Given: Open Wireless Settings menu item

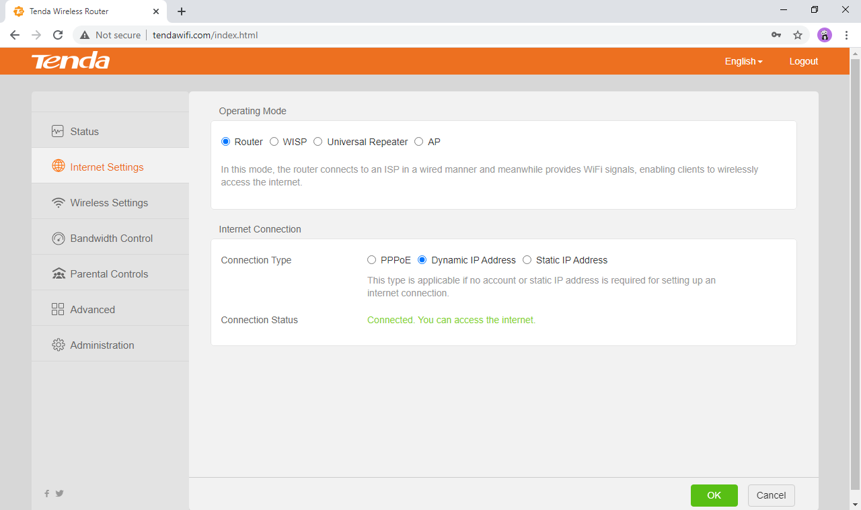Looking at the screenshot, I should point(110,203).
